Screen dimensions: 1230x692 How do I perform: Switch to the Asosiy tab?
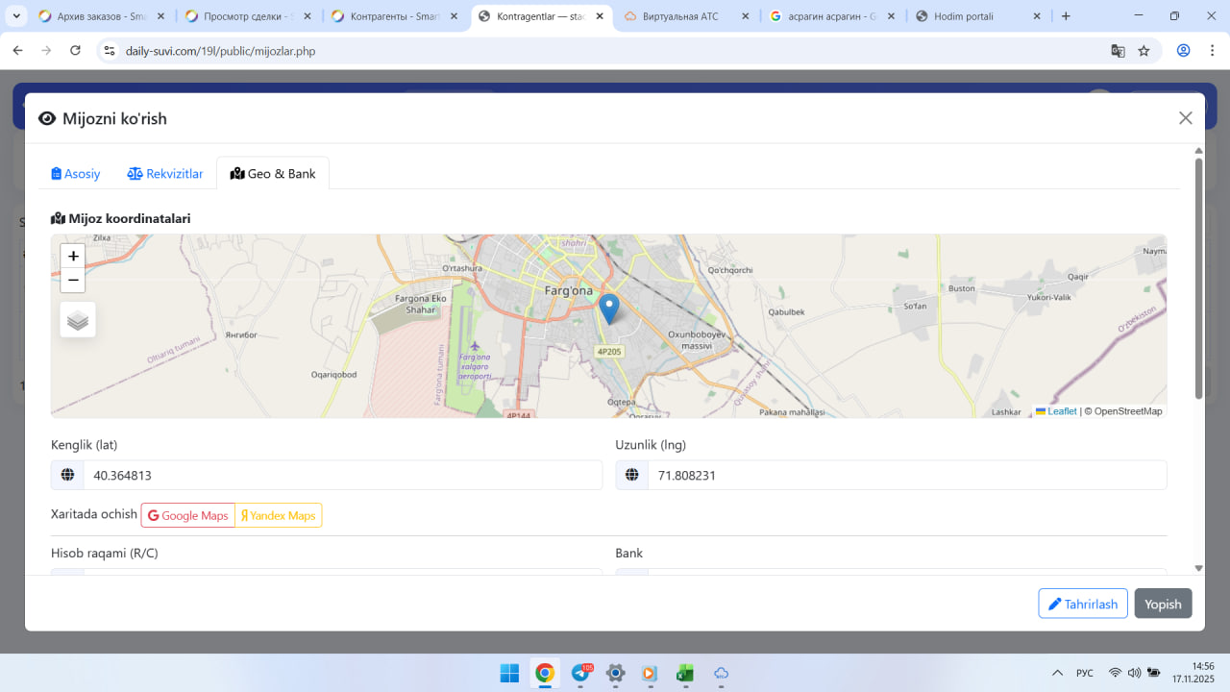click(x=76, y=174)
